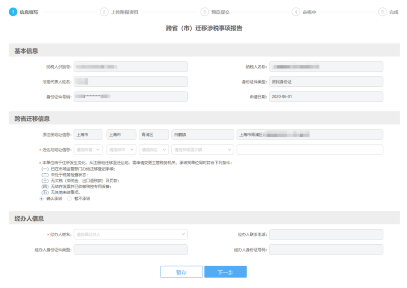407x288 pixels.
Task: Click the 申请日期 date field
Action: [x=326, y=97]
